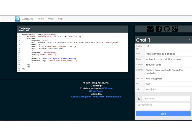The height and width of the screenshot is (136, 192).
Task: Click chat sender name hello
Action: [x=138, y=89]
